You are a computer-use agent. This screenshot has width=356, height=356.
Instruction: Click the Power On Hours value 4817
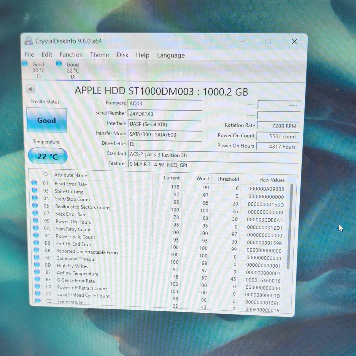click(277, 147)
